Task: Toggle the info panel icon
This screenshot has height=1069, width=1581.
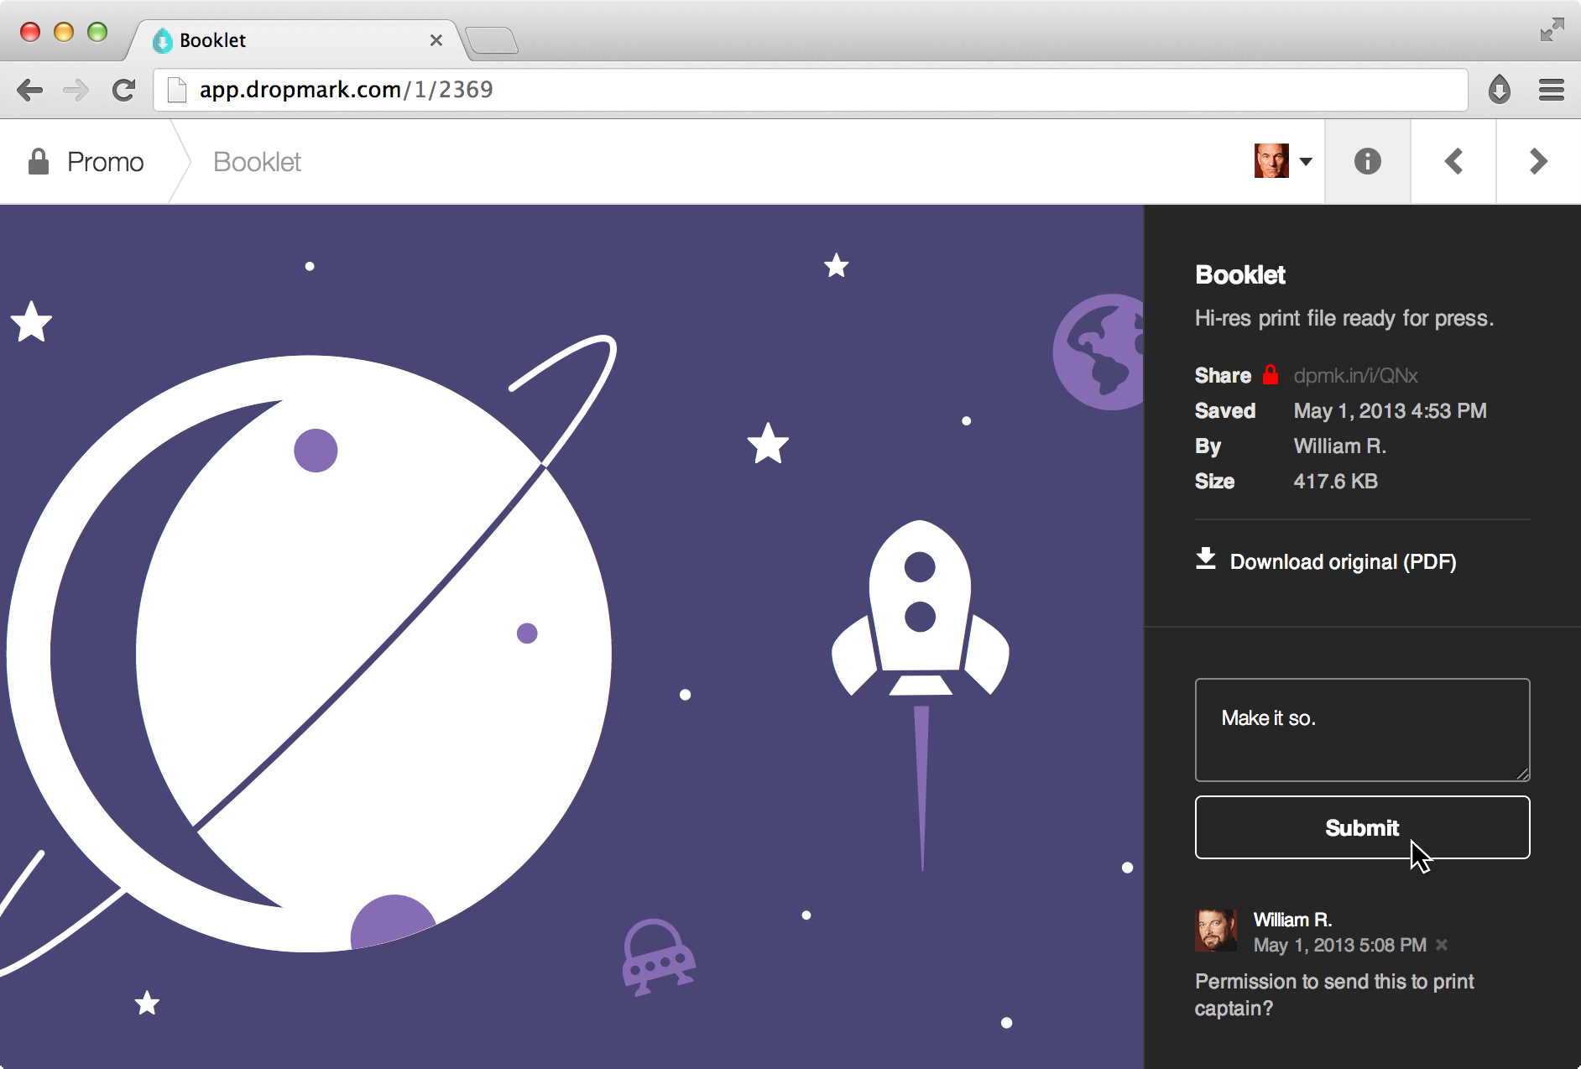Action: click(1367, 161)
